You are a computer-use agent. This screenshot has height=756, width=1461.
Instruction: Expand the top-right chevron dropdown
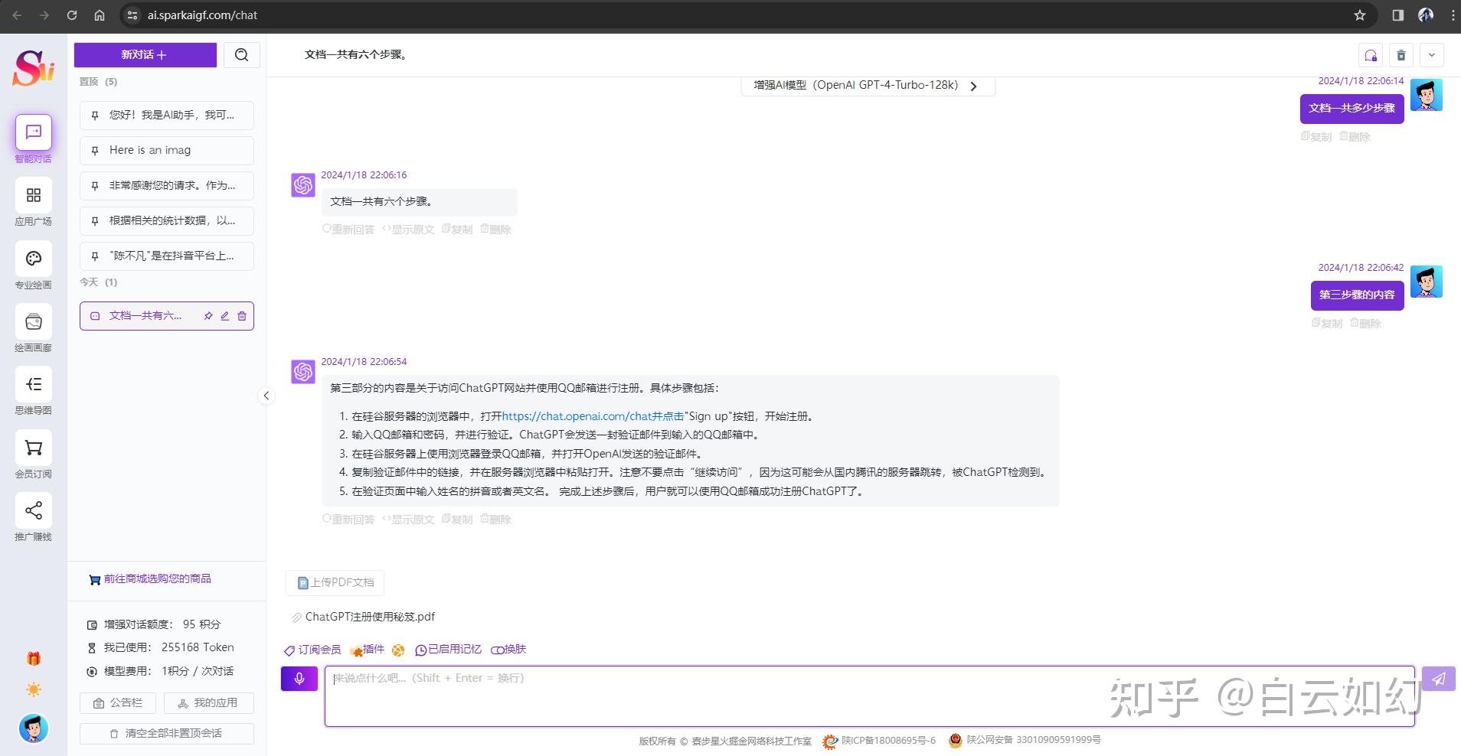pyautogui.click(x=1431, y=54)
